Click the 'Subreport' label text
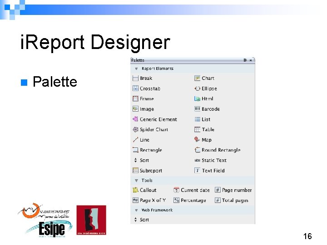 coord(151,171)
